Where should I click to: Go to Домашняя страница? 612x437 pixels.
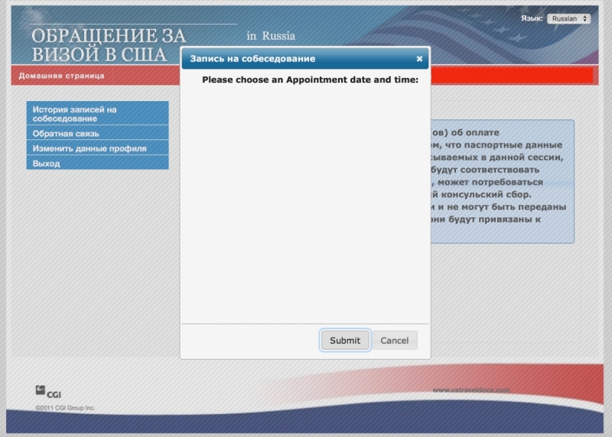pyautogui.click(x=61, y=76)
